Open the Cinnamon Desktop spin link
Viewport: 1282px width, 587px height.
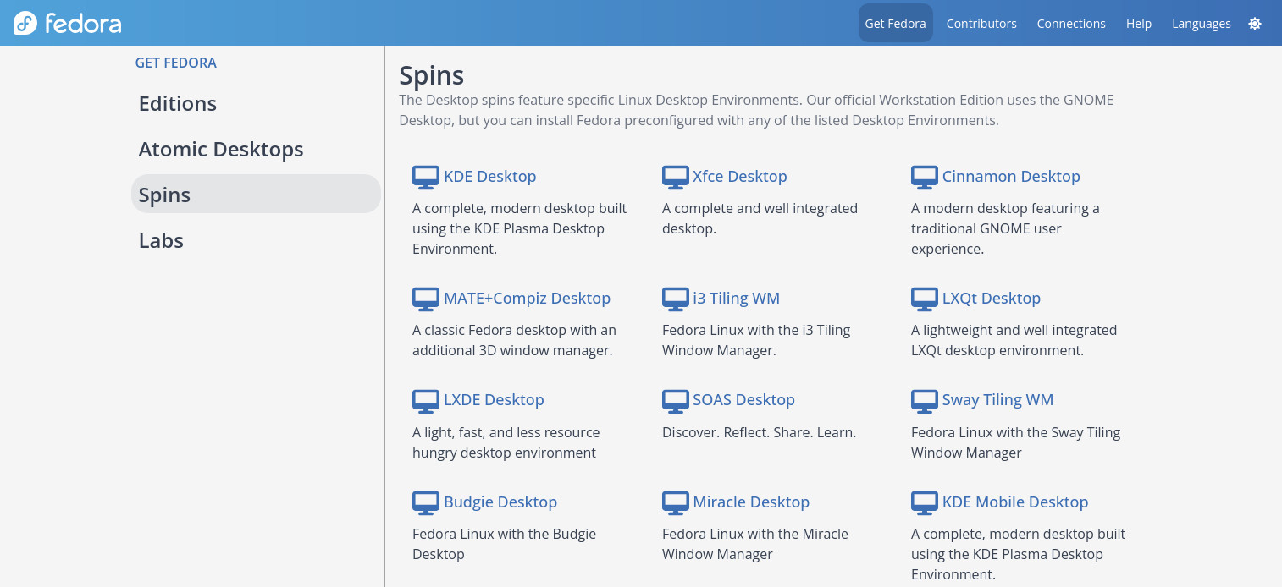1011,176
